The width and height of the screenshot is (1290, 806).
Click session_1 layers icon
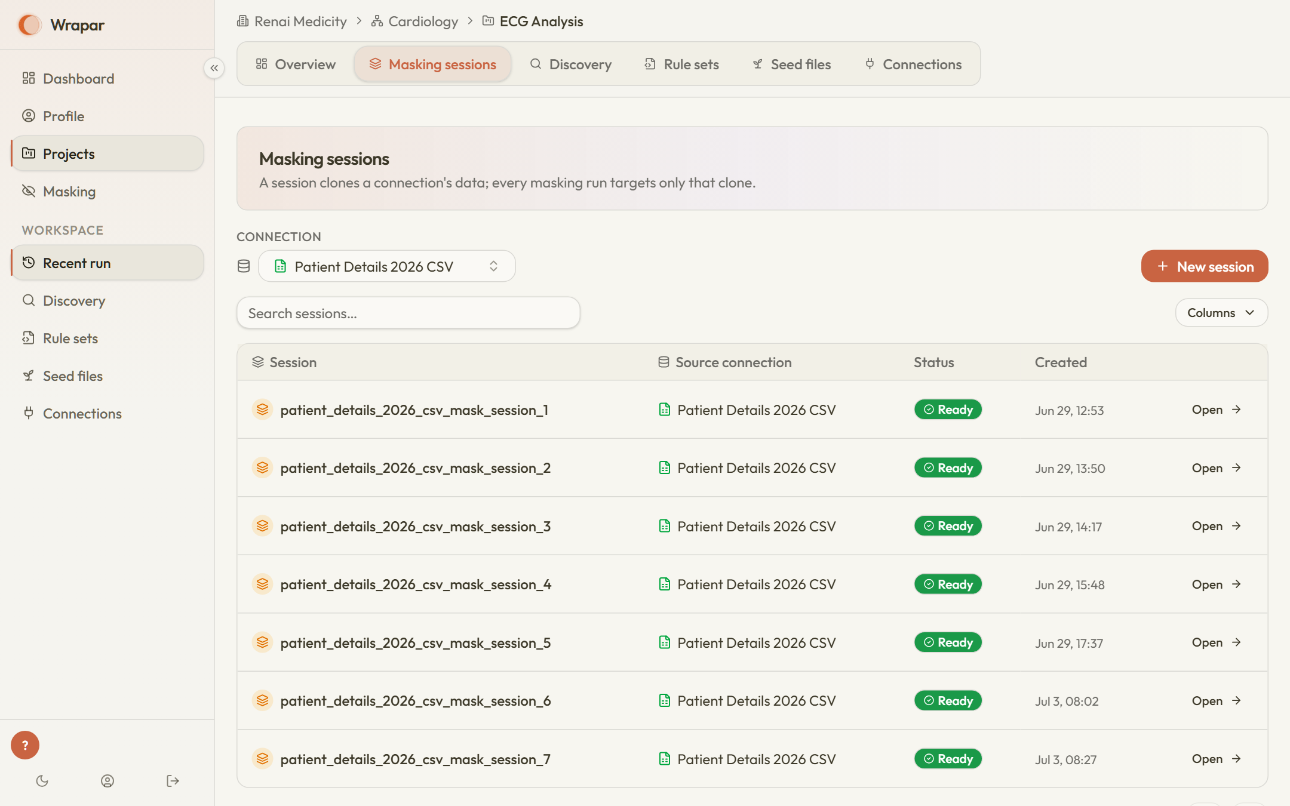coord(262,410)
